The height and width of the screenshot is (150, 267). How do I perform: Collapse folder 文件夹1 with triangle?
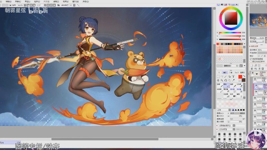(x=257, y=74)
